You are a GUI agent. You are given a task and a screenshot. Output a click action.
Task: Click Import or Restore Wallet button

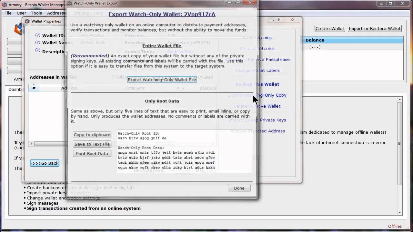tap(375, 28)
